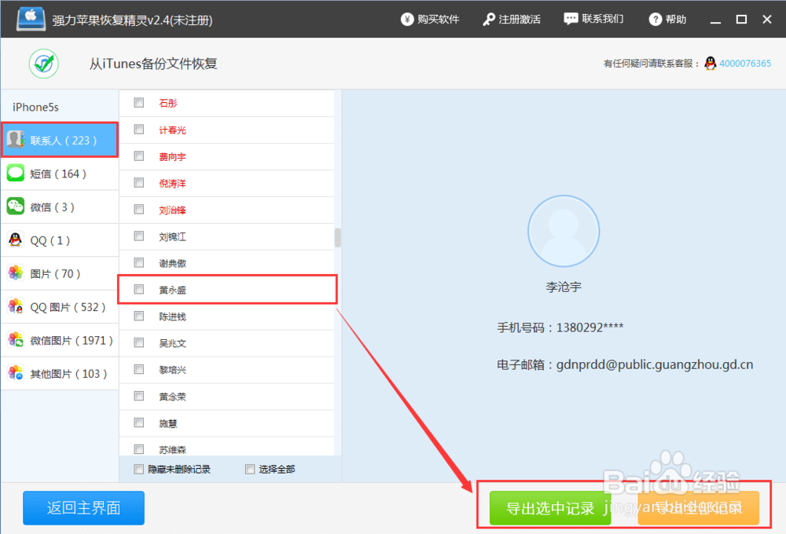786x534 pixels.
Task: Check the box for contact 倪涛洋
Action: click(x=139, y=182)
